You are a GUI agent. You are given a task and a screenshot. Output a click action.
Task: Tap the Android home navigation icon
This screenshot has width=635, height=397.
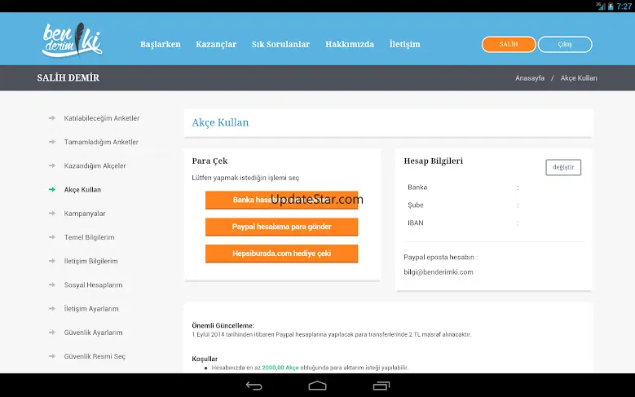[x=317, y=386]
